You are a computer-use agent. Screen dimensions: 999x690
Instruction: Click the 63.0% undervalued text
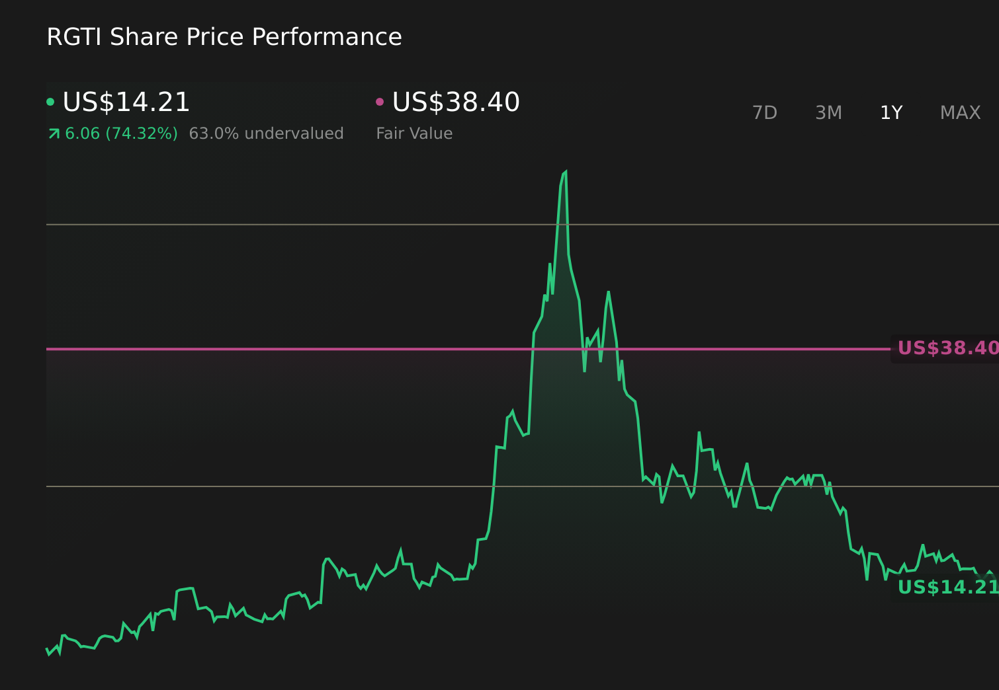coord(266,133)
